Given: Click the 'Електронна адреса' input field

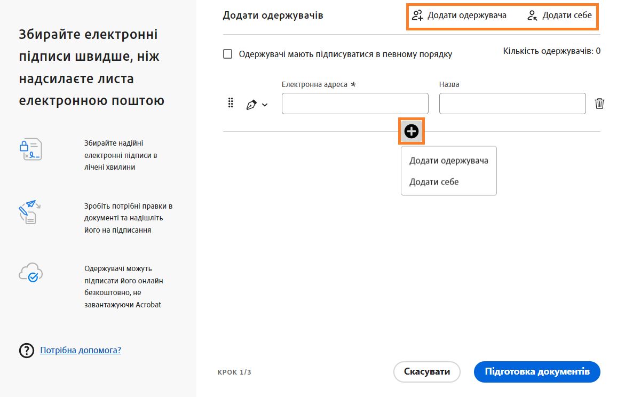Looking at the screenshot, I should point(354,103).
